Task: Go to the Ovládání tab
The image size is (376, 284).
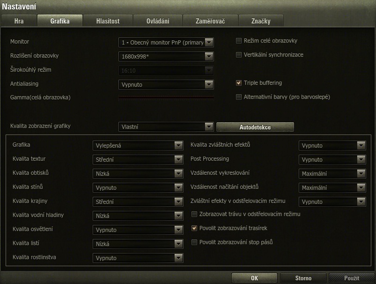Action: pyautogui.click(x=158, y=21)
